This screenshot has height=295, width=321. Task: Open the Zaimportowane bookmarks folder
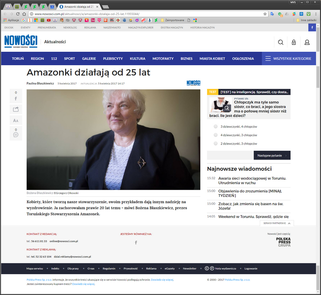[x=172, y=20]
